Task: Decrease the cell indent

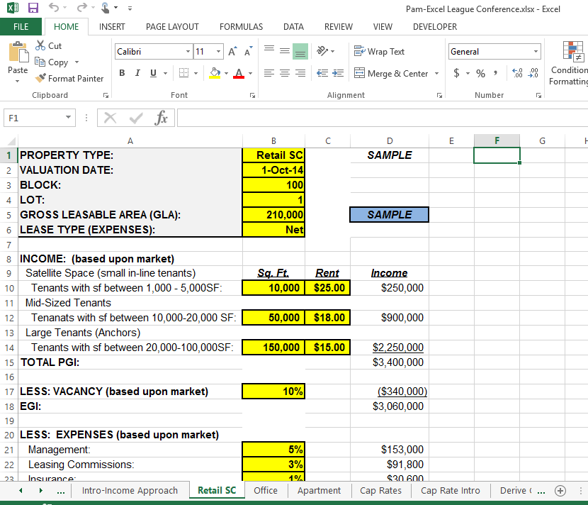Action: coord(322,73)
